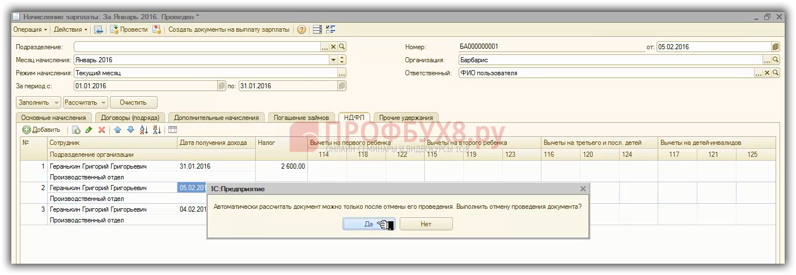The width and height of the screenshot is (796, 275).
Task: Switch to Основные начисления tab
Action: (53, 118)
